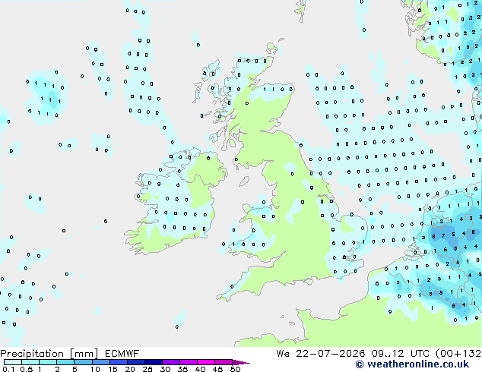The width and height of the screenshot is (482, 372).
Task: Click the above-50 mm legend arrow tip
Action: pos(241,363)
